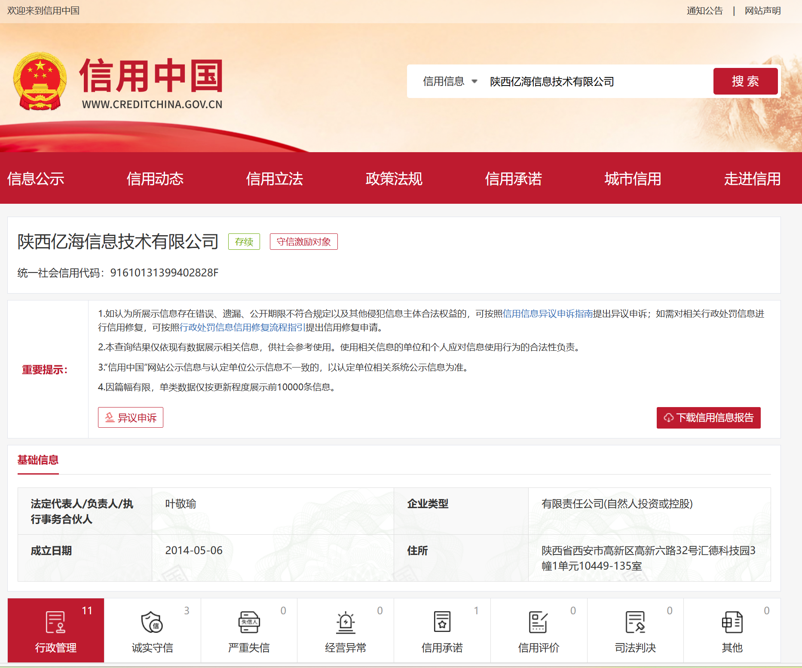This screenshot has height=668, width=802.
Task: Click the establishment date 2014-05-06
Action: point(194,551)
